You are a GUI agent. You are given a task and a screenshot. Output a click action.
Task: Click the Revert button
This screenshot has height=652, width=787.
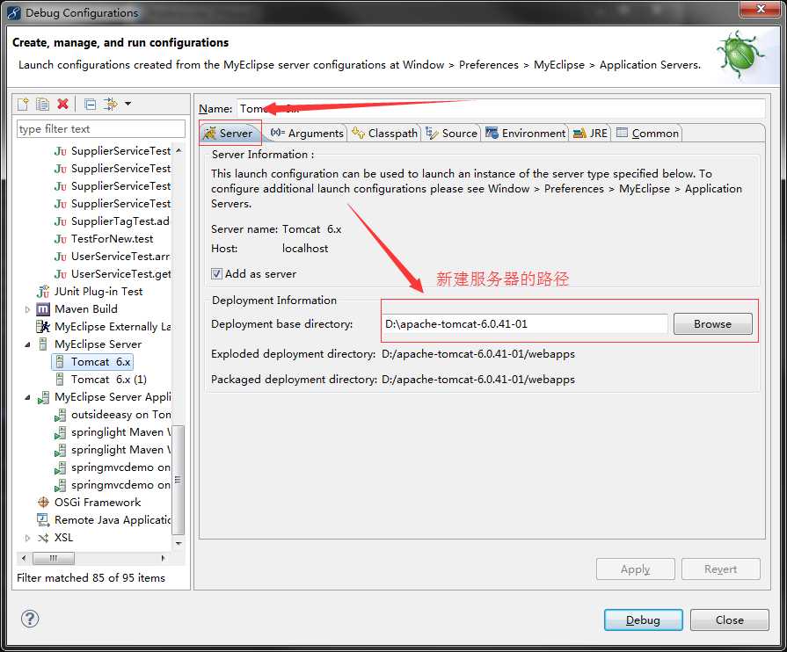pos(721,569)
